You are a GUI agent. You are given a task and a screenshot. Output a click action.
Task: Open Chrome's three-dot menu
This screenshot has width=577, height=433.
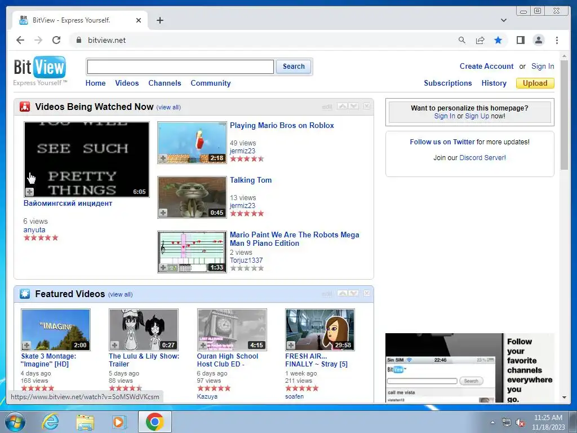557,40
